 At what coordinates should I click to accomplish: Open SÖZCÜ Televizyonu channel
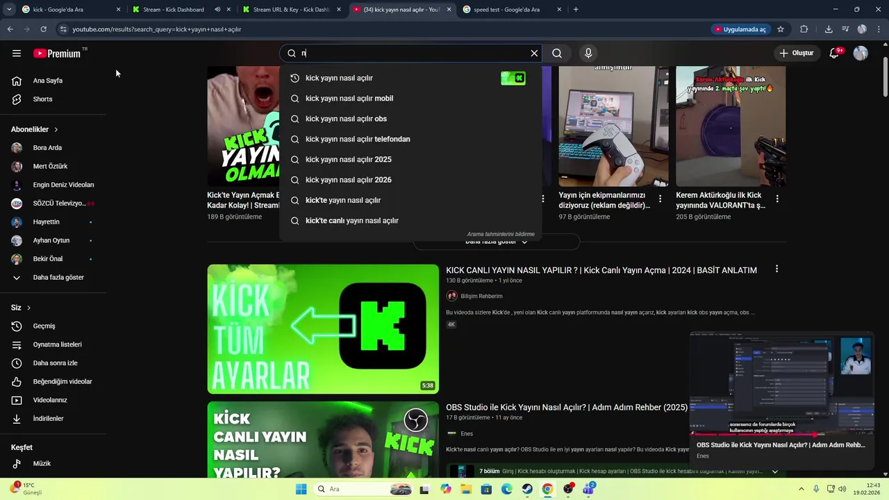tap(53, 203)
